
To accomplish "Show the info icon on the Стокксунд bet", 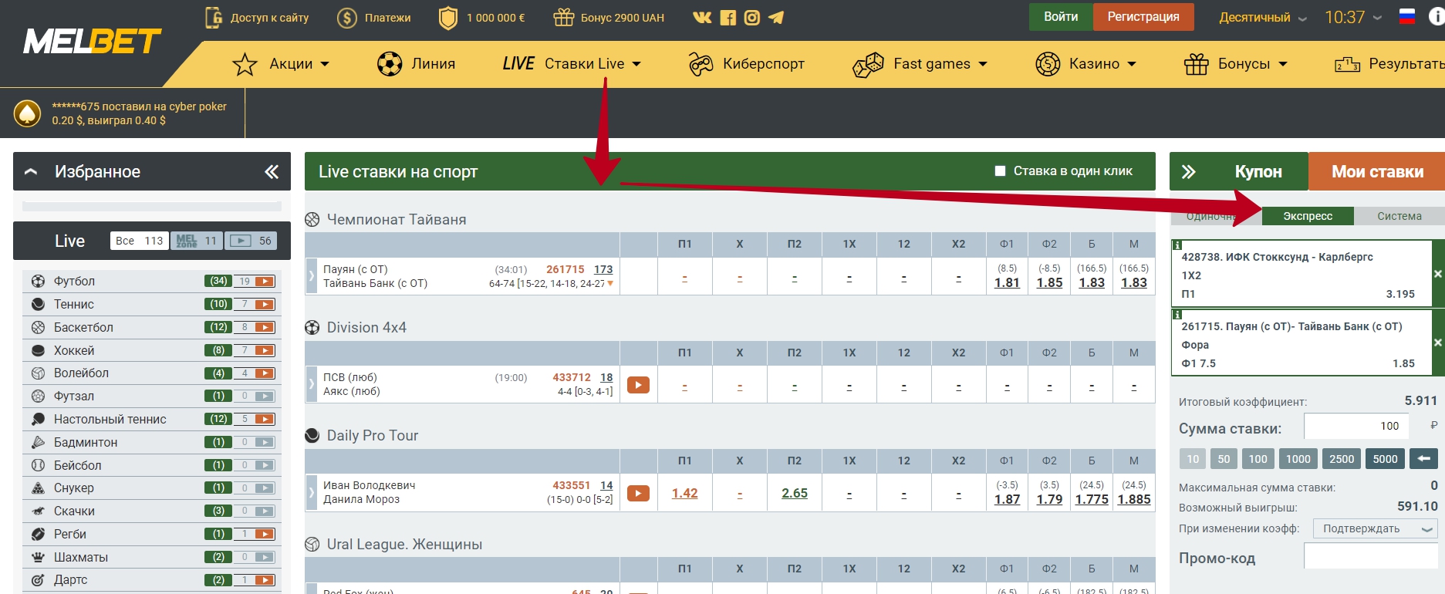I will click(1177, 245).
